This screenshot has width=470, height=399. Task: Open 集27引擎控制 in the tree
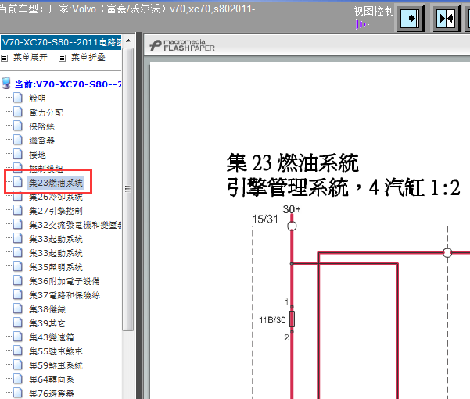pos(56,211)
